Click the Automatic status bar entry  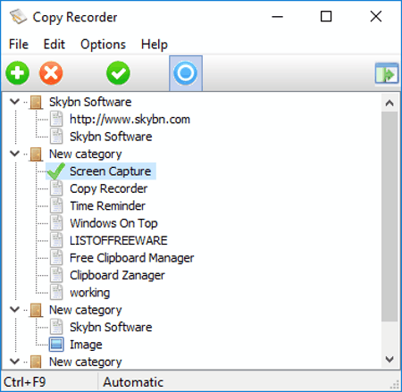(x=133, y=382)
